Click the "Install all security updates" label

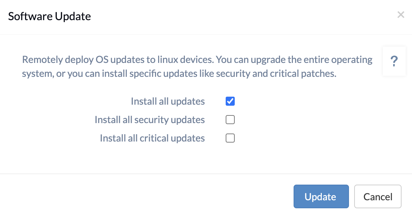[x=149, y=120]
